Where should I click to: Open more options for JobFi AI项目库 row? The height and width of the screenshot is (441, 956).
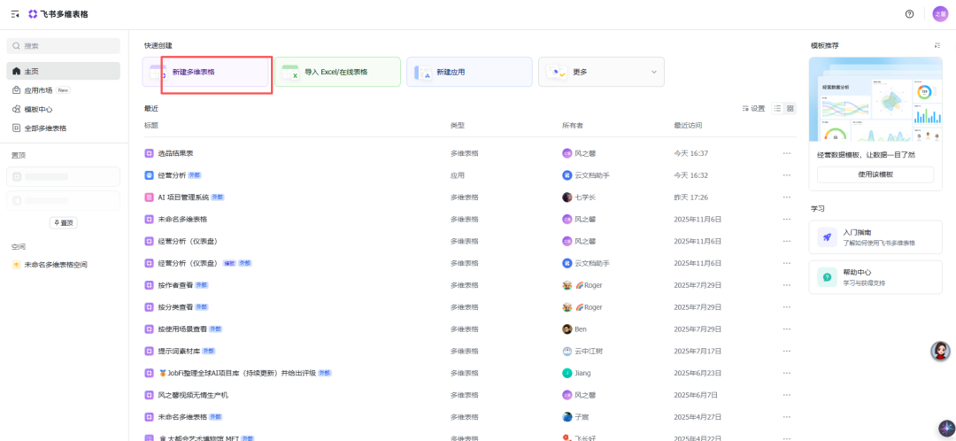[x=787, y=373]
